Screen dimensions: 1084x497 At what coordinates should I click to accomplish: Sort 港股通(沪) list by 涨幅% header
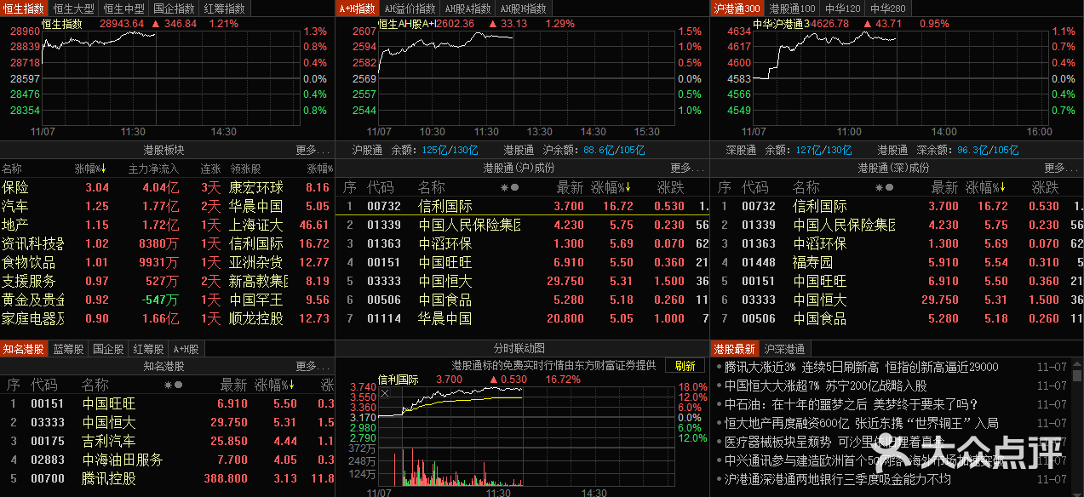(x=610, y=187)
